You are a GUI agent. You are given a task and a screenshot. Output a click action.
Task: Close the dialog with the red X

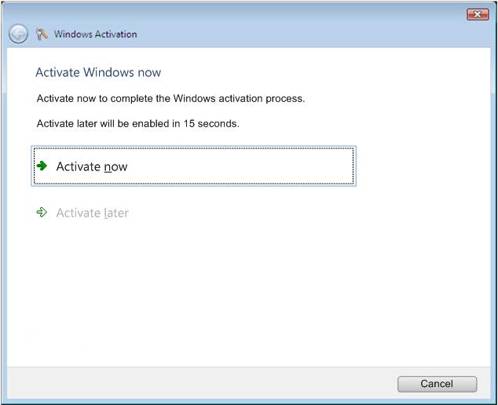[478, 14]
